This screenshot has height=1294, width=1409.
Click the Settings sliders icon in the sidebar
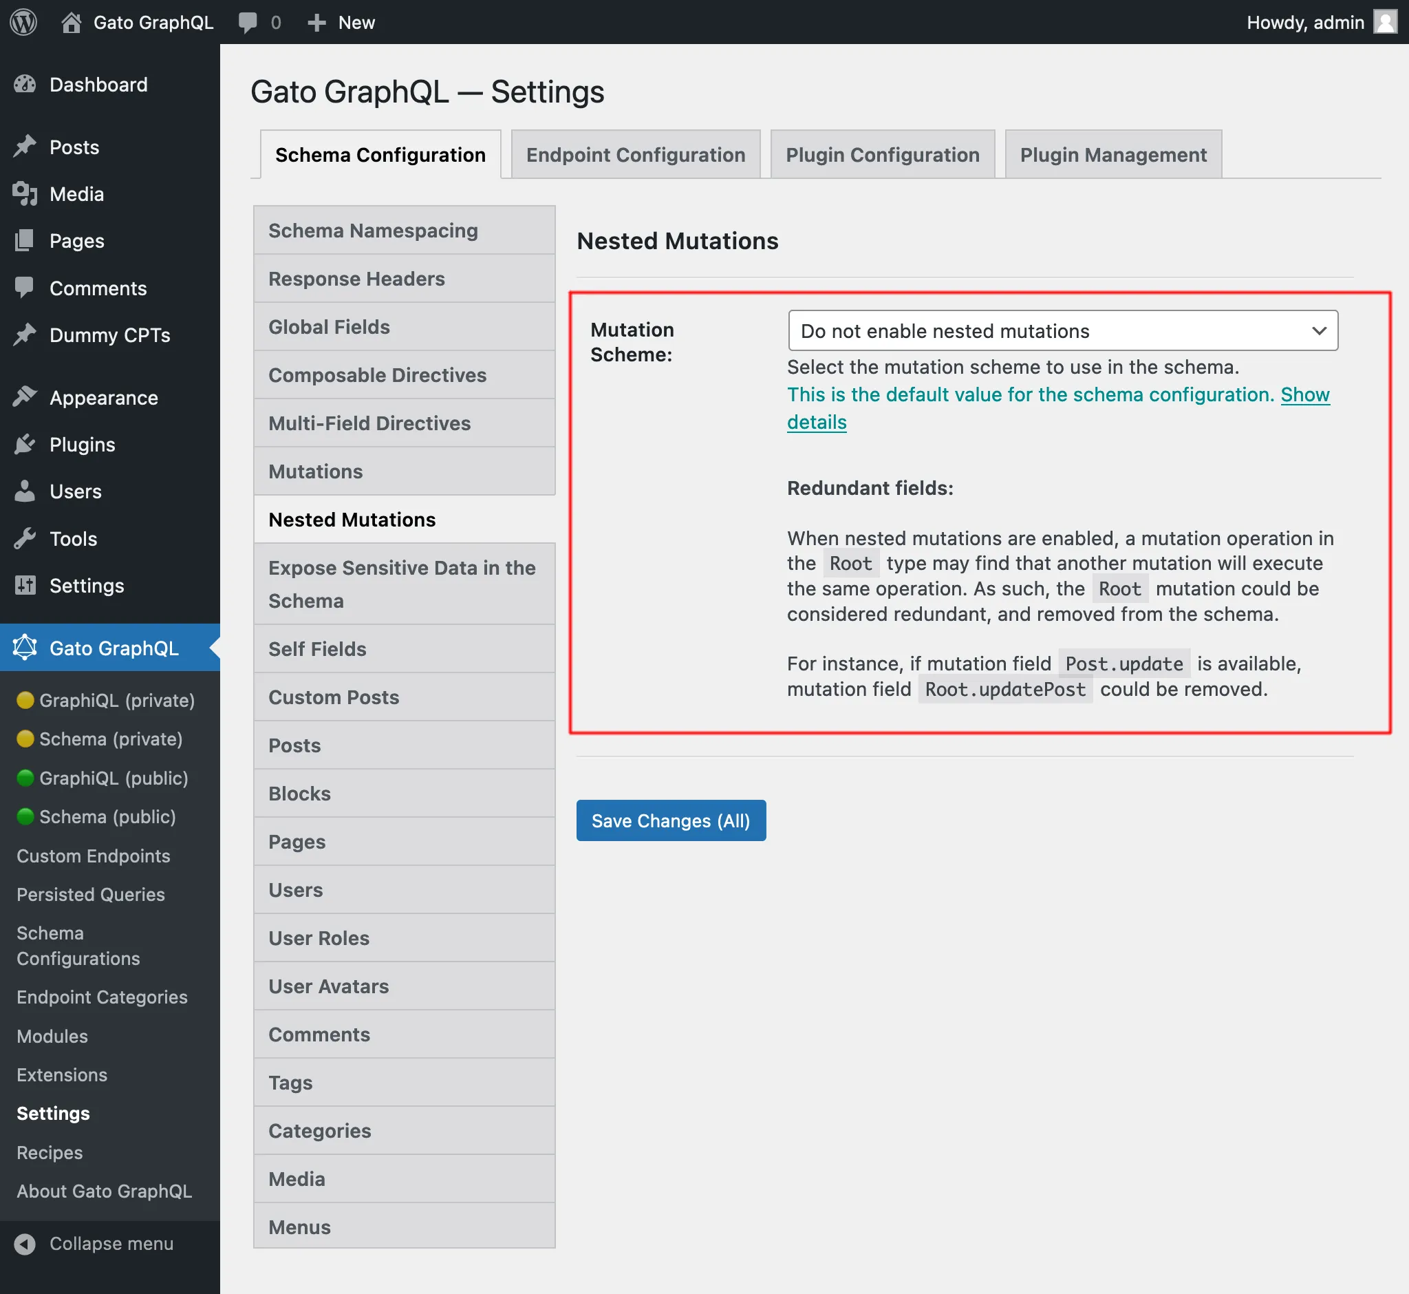[x=25, y=584]
